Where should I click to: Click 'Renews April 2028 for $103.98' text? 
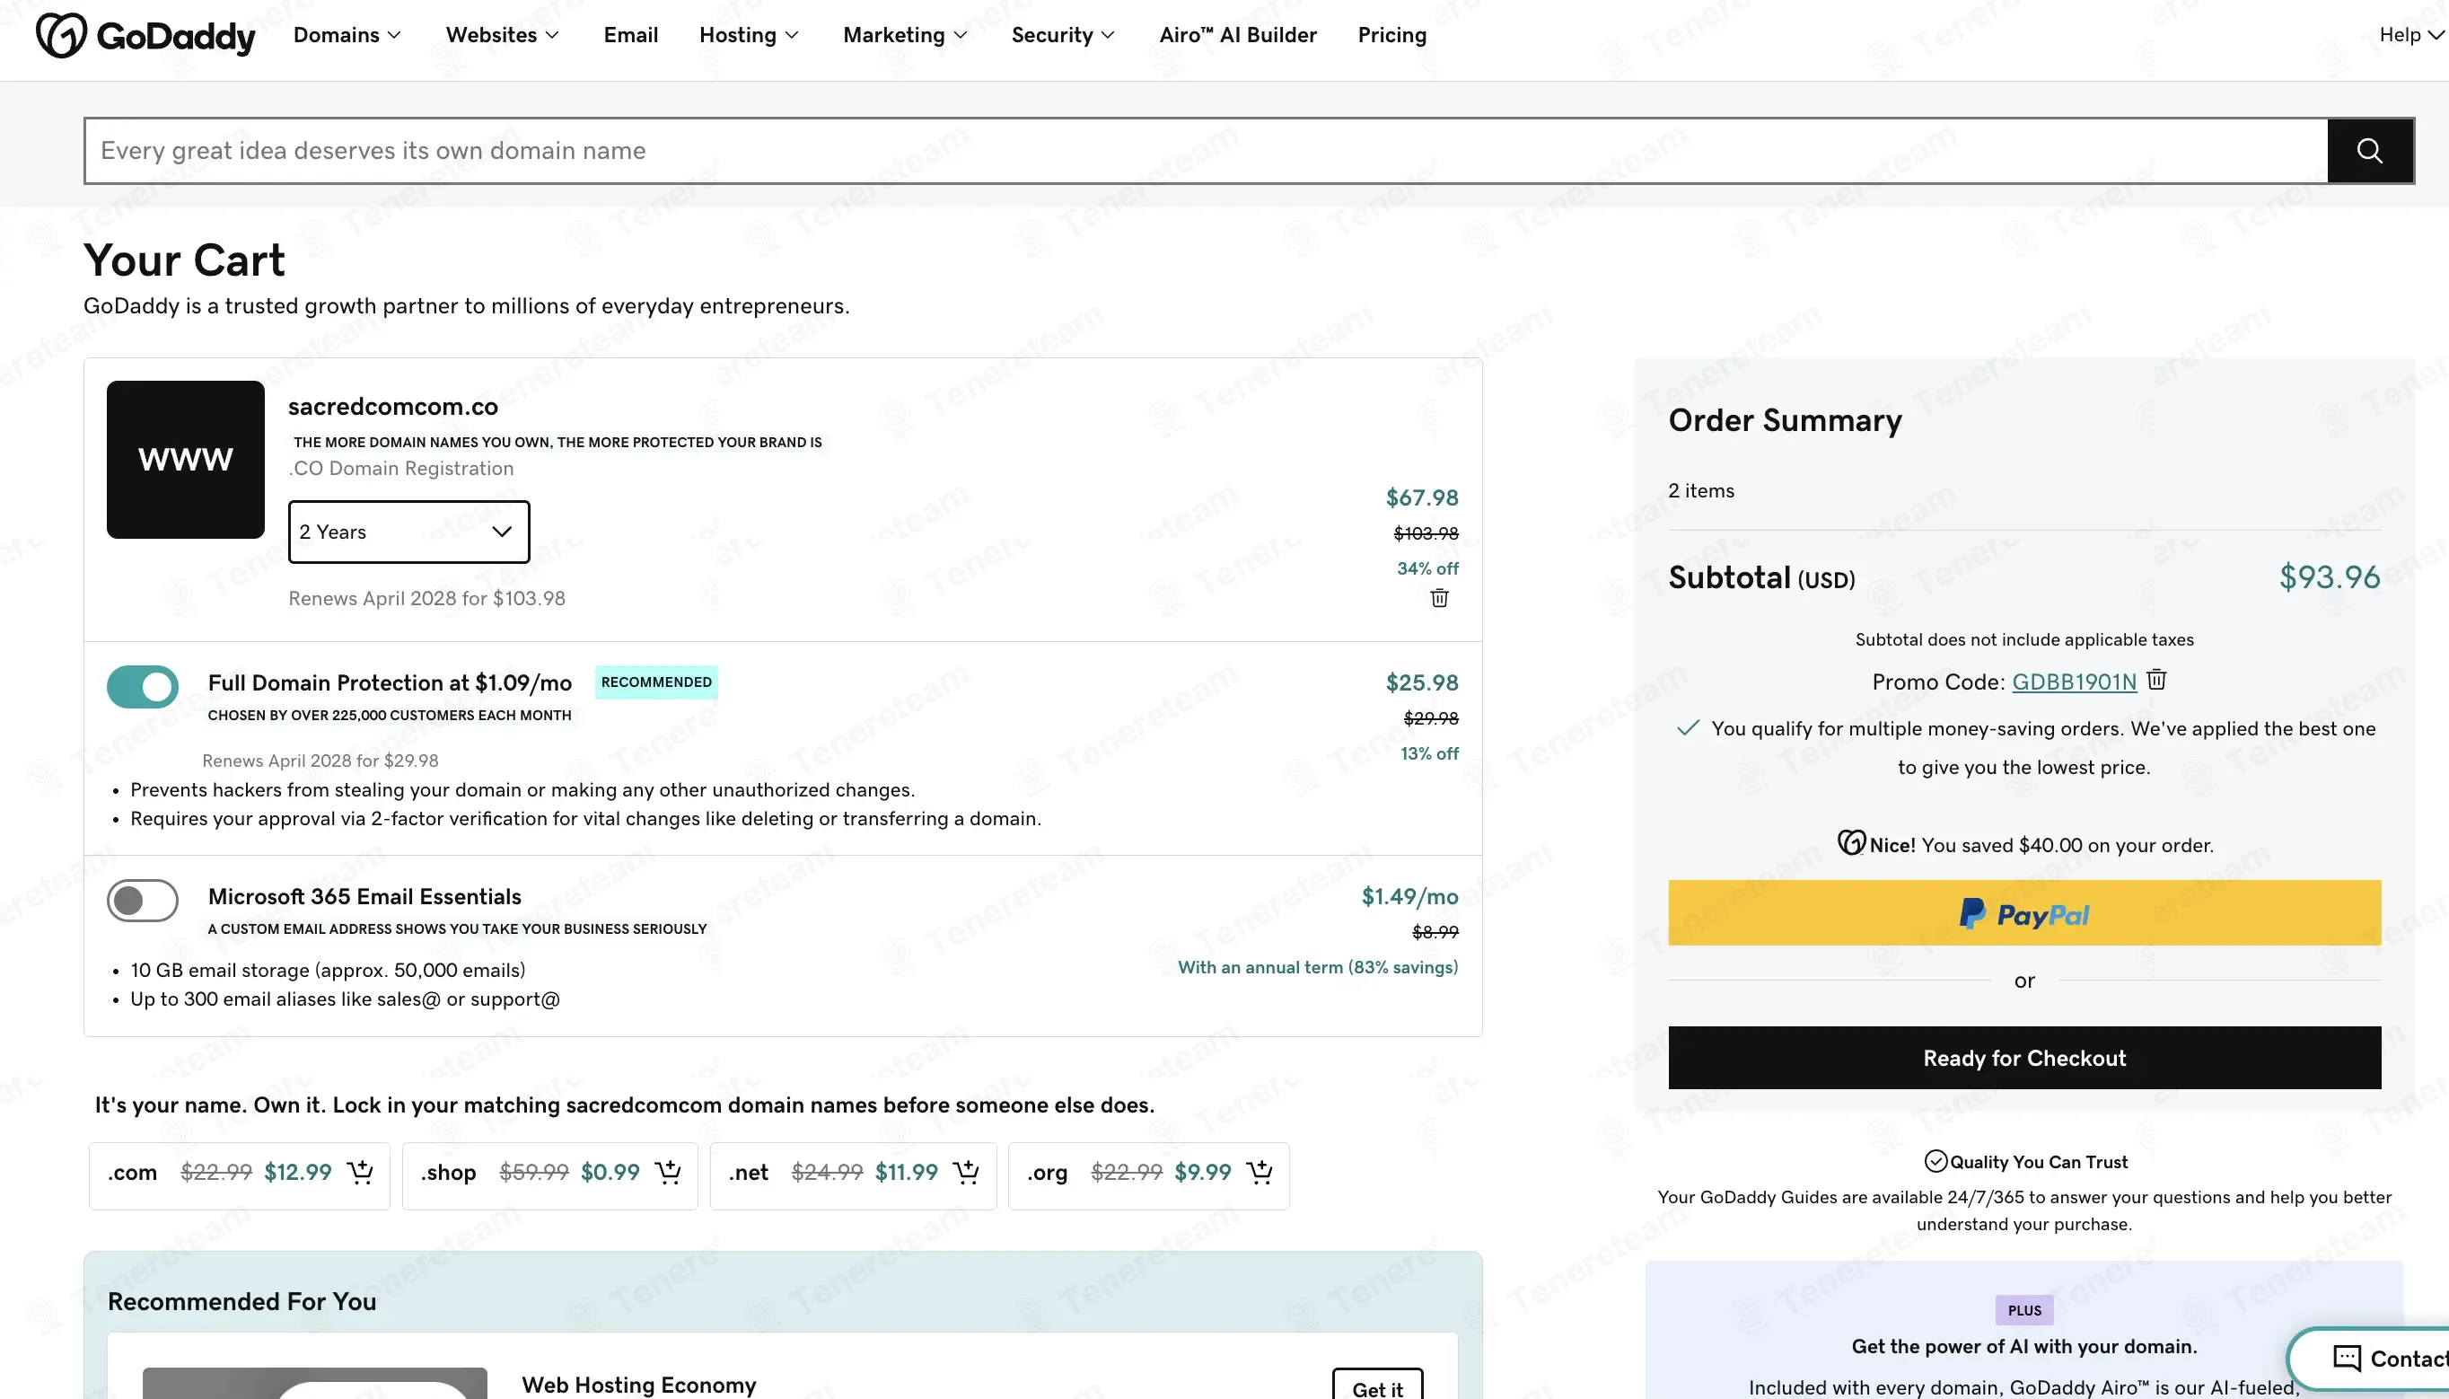(426, 599)
